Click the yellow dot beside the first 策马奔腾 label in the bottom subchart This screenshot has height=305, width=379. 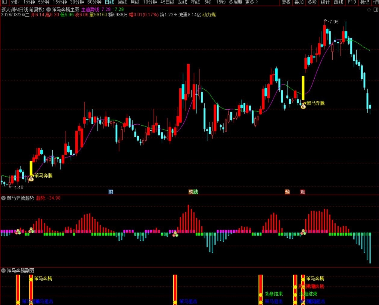(31, 279)
